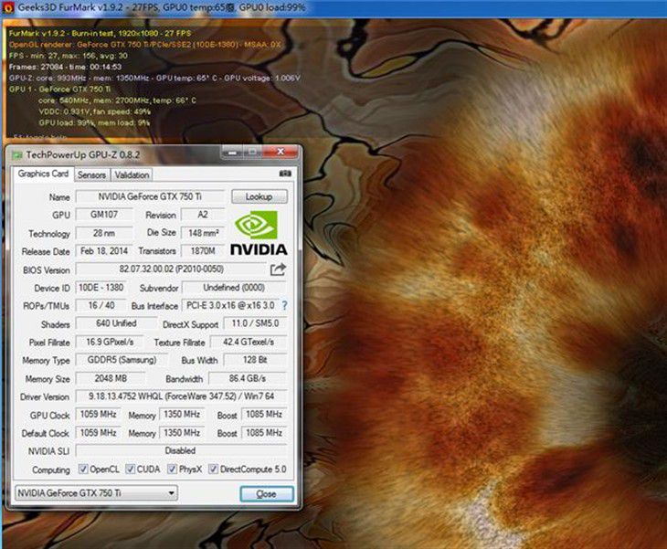Click the Memory Size value 2048 MB

[x=111, y=378]
